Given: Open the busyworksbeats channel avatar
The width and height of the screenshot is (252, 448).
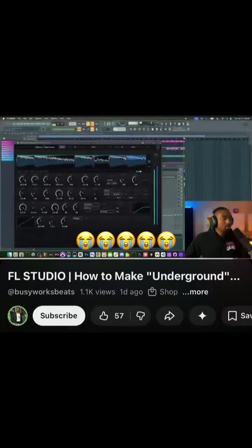Looking at the screenshot, I should pyautogui.click(x=17, y=316).
